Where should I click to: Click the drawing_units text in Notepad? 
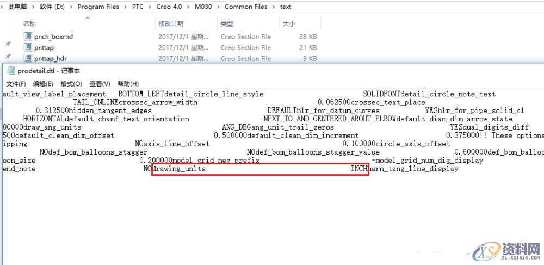[179, 169]
